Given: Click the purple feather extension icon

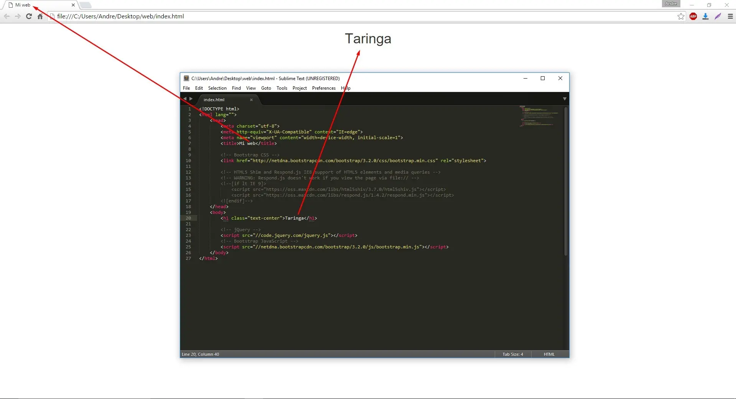Looking at the screenshot, I should 718,16.
